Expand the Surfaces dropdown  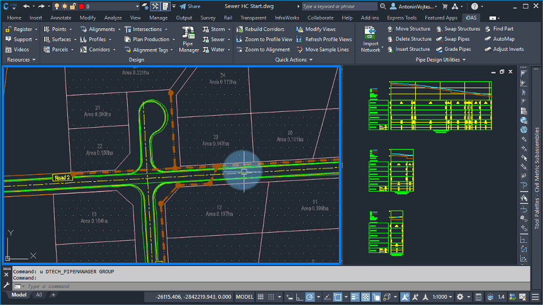pyautogui.click(x=75, y=40)
